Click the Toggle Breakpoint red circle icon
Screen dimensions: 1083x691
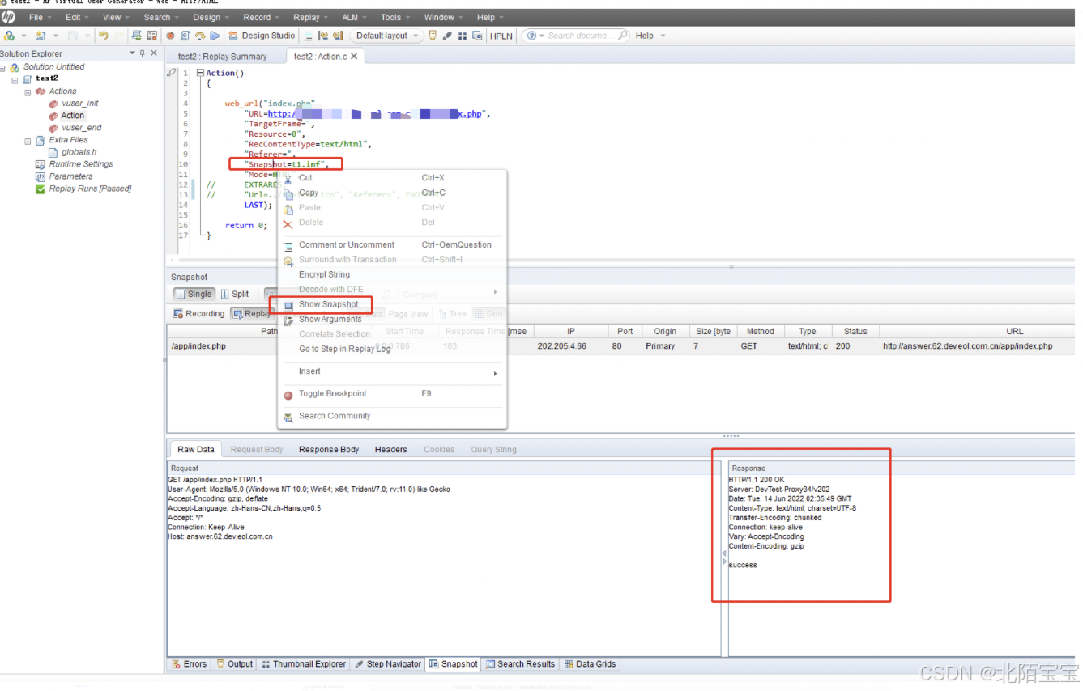point(288,395)
